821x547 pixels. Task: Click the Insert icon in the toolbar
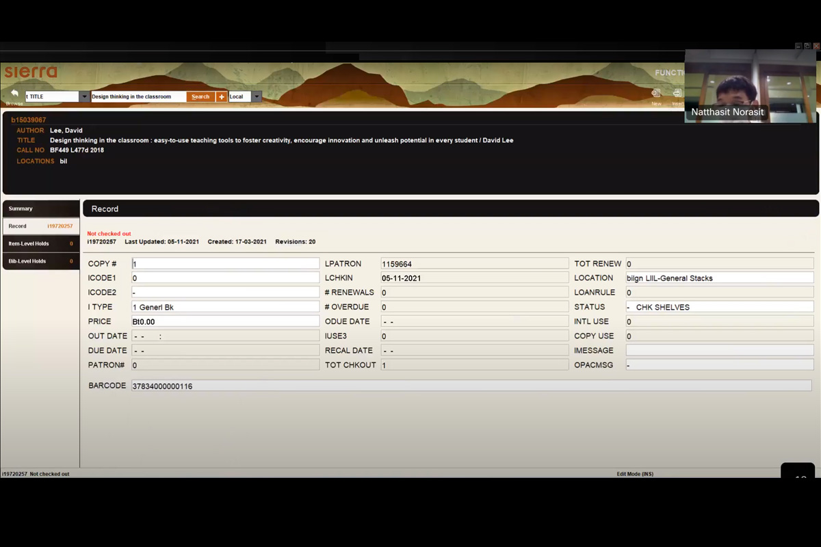coord(677,94)
